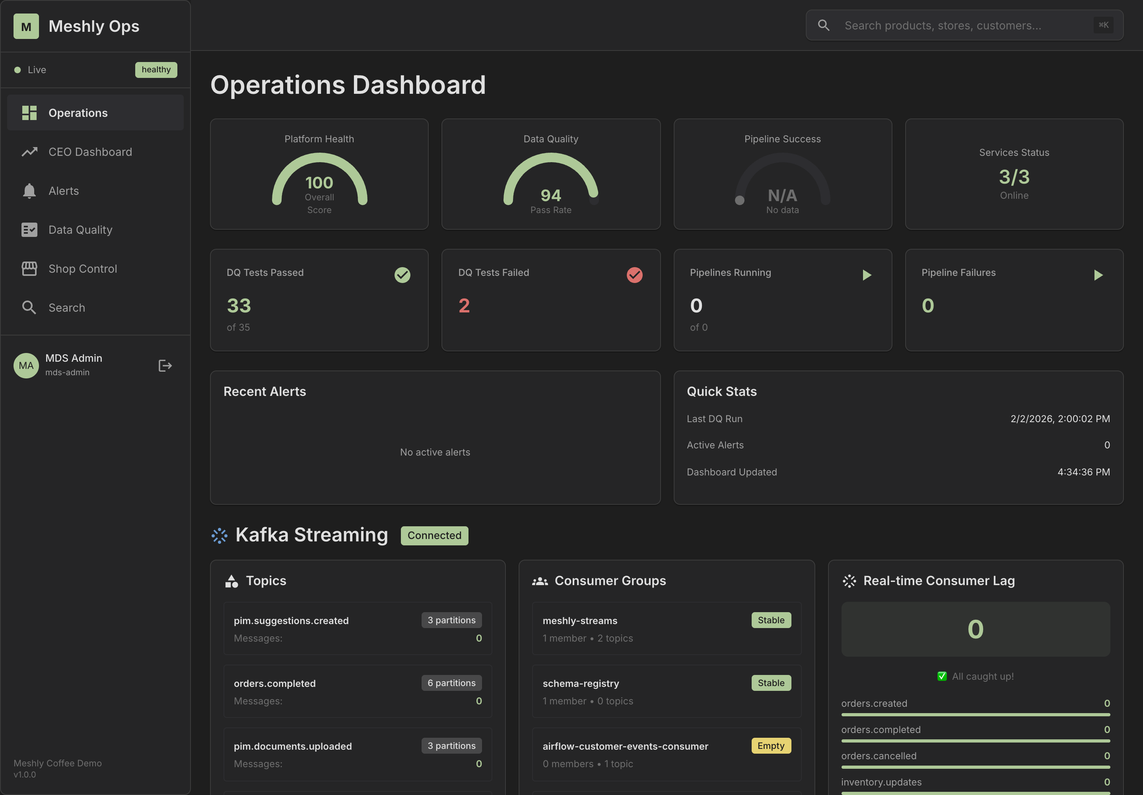Screen dimensions: 1143x795
Task: Click the Consumer Groups people icon
Action: click(540, 581)
